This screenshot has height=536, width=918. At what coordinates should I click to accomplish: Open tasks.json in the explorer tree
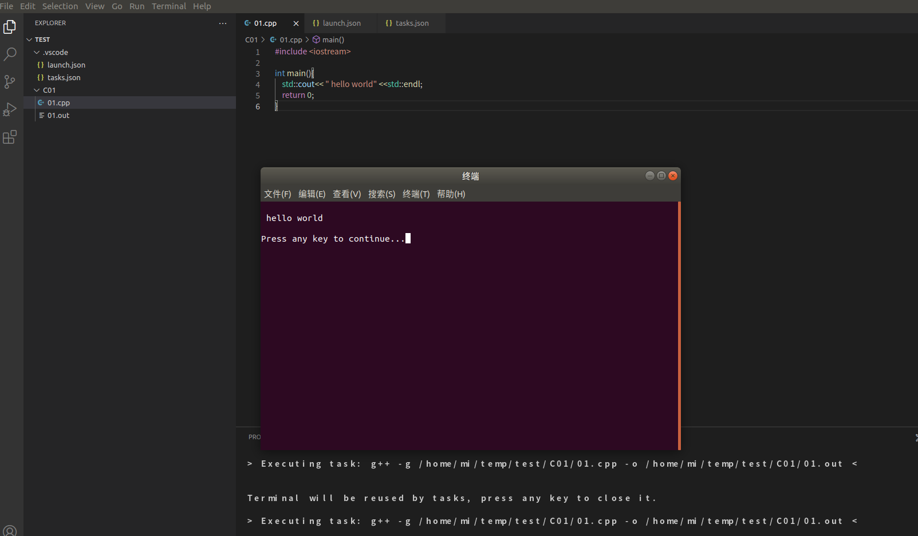click(x=129, y=77)
